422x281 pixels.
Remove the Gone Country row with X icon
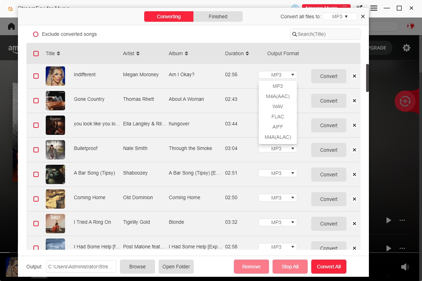click(x=354, y=101)
